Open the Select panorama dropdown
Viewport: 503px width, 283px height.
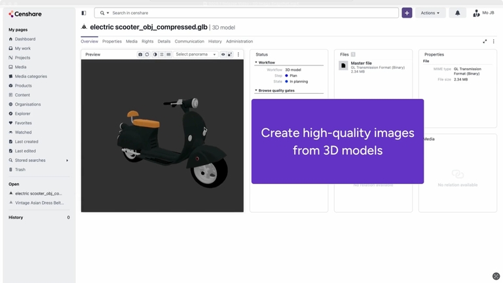[196, 54]
